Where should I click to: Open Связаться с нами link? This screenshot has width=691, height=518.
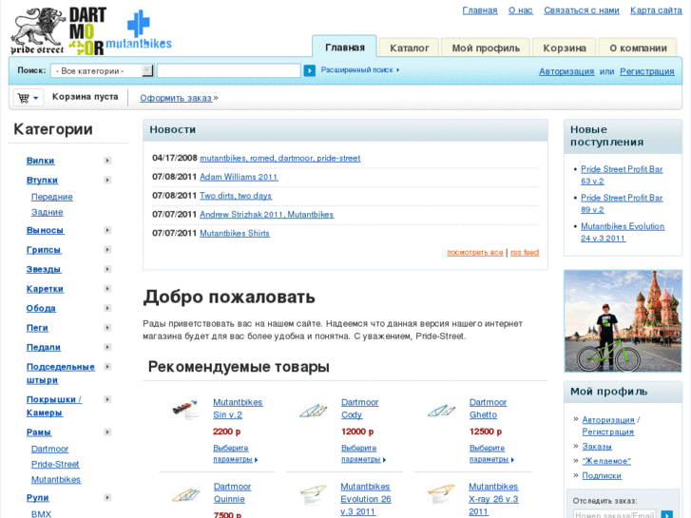click(x=582, y=10)
